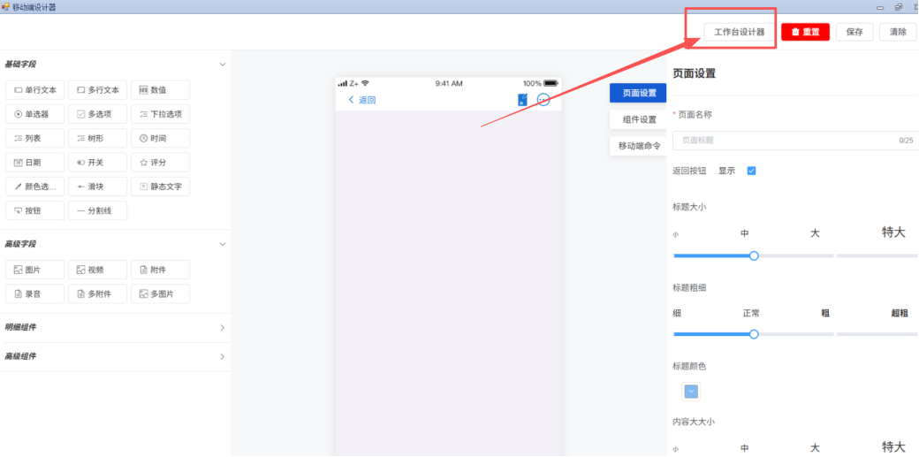This screenshot has width=919, height=457.
Task: Pick the 数值 number field component
Action: pyautogui.click(x=160, y=89)
